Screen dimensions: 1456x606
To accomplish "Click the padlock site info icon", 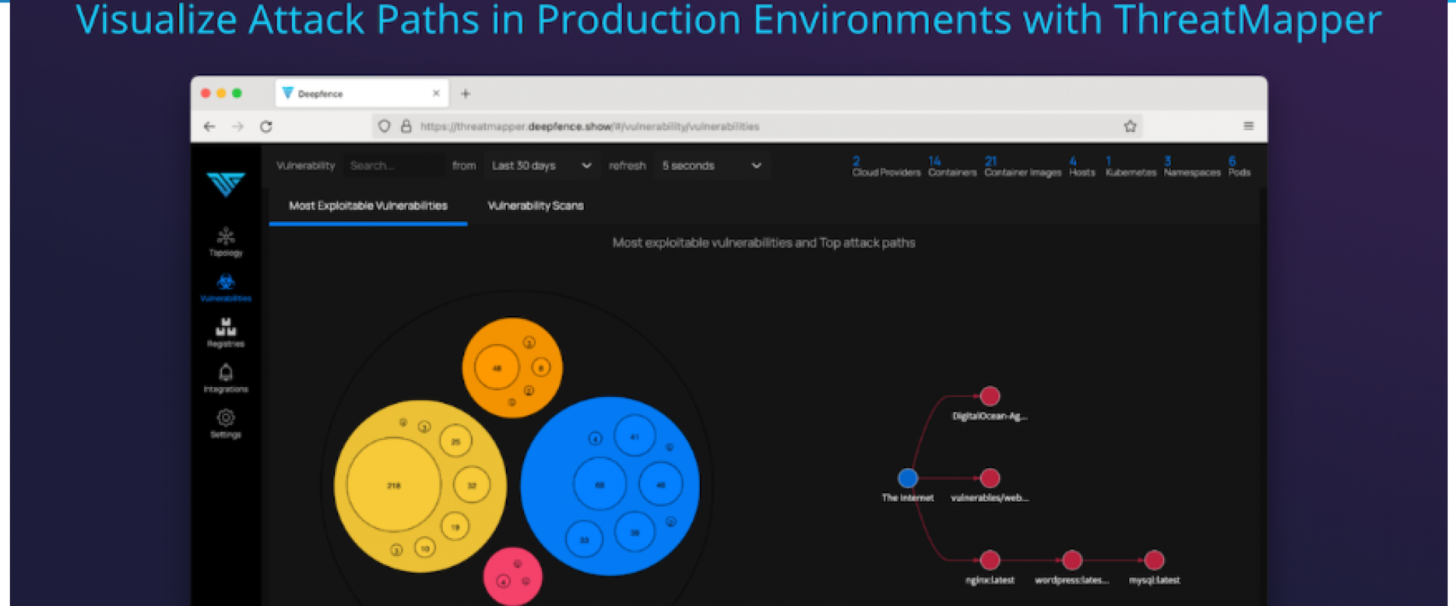I will point(406,127).
